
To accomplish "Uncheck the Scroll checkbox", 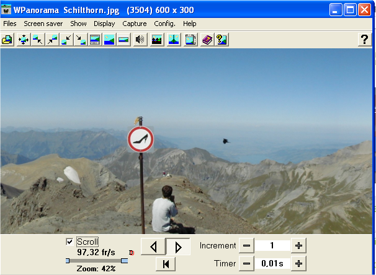I will click(69, 242).
